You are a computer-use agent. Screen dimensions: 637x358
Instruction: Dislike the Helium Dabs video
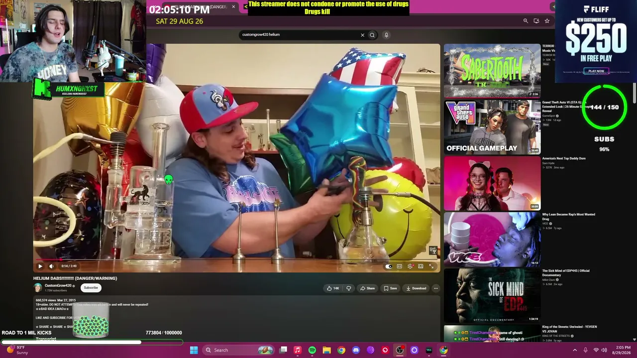(x=348, y=288)
